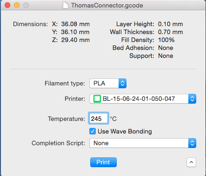Open the Filament type PLA dropdown
Screen dimensions: 206x176
click(x=108, y=84)
